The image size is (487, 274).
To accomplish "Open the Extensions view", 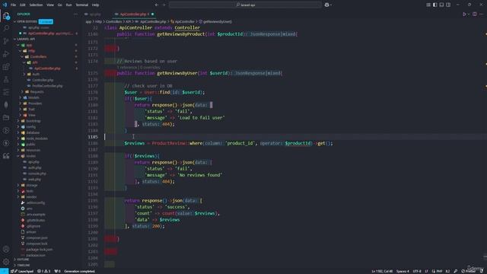I will coord(6,67).
